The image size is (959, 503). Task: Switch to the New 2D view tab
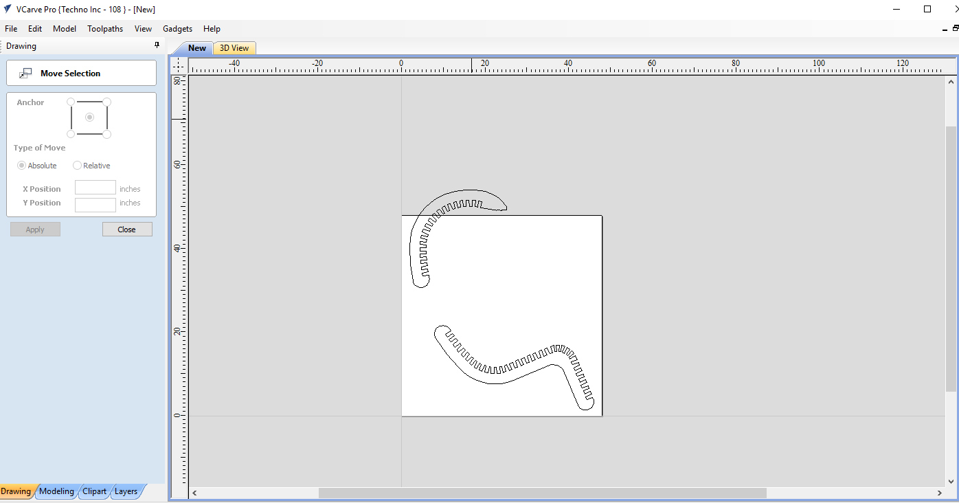196,48
